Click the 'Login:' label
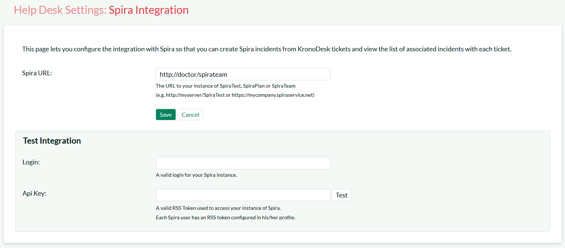 [31, 162]
